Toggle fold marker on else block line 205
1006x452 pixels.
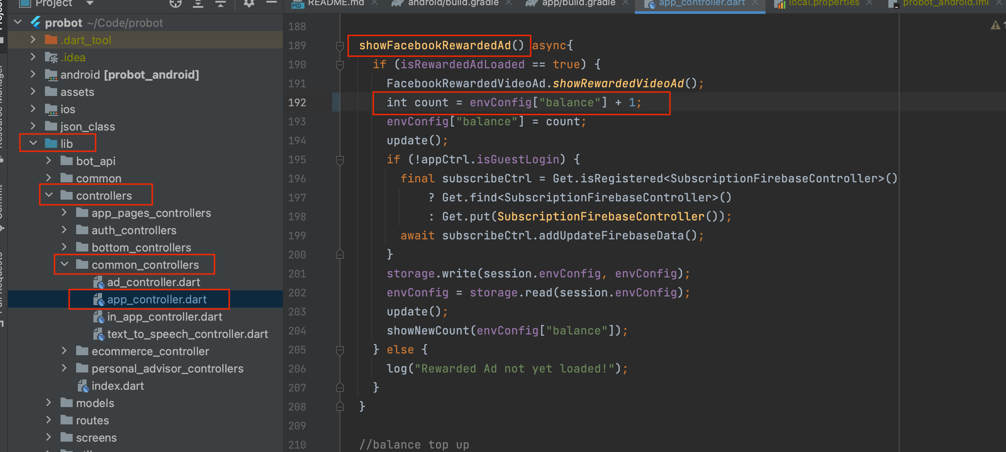pyautogui.click(x=340, y=350)
